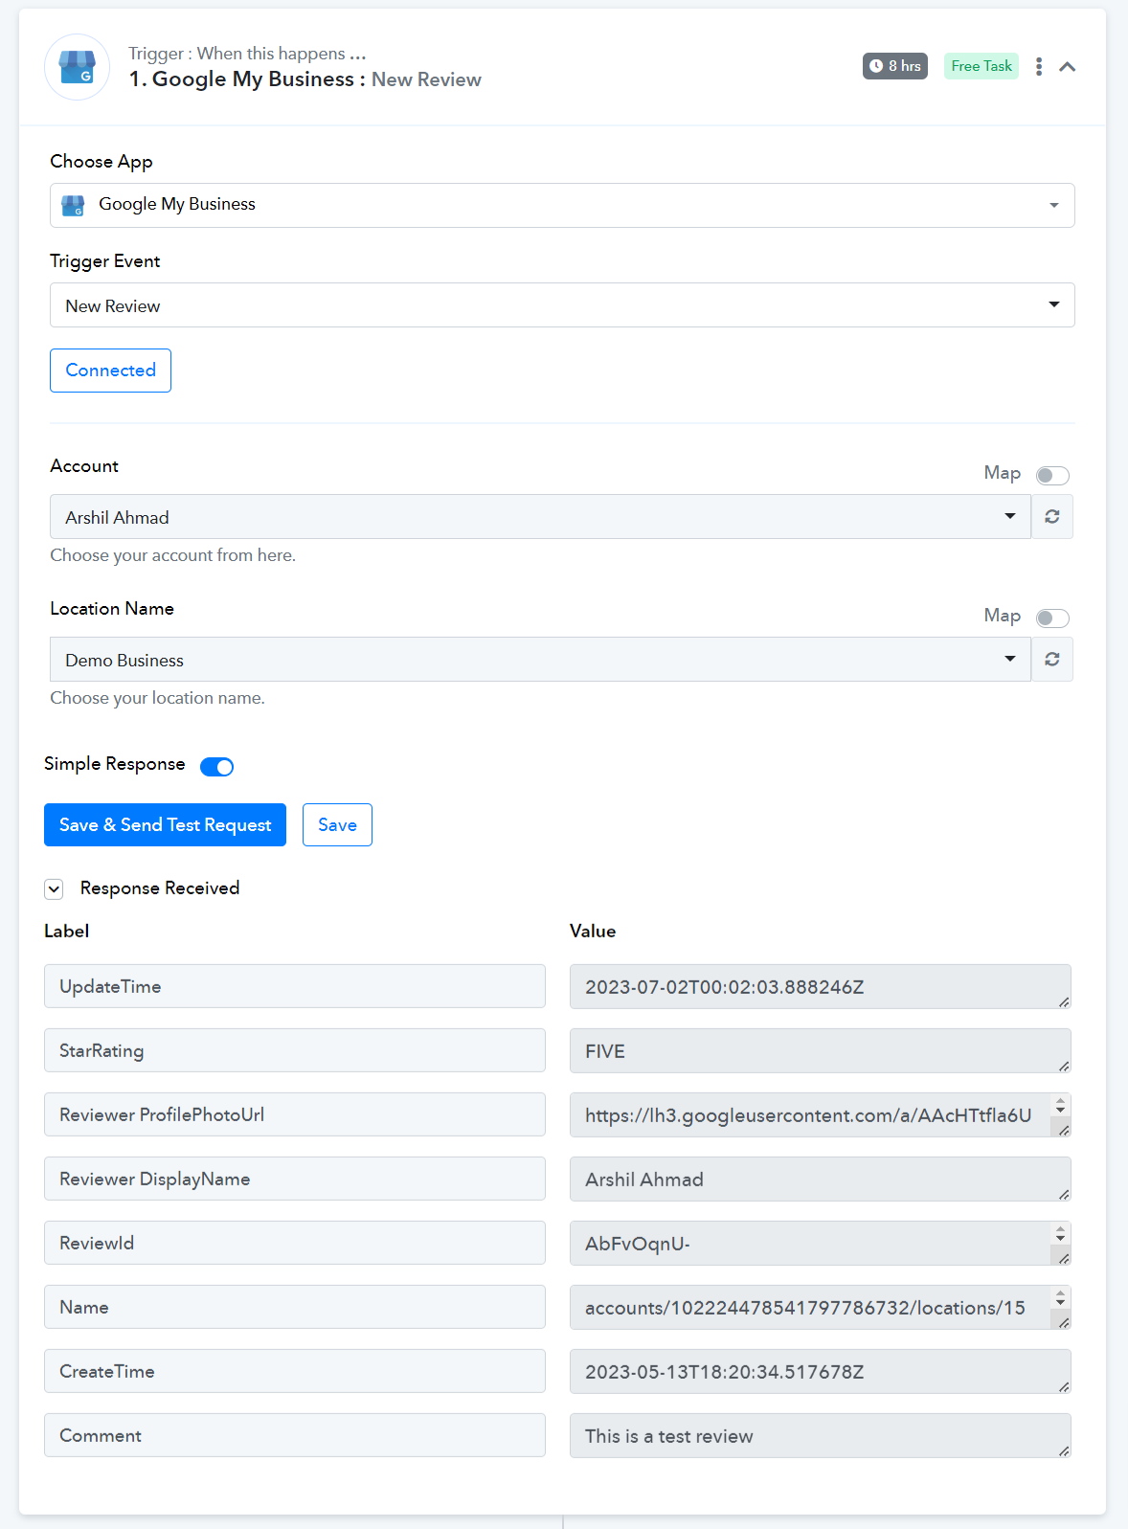Toggle the Map switch for Location Name
1128x1529 pixels.
(x=1052, y=618)
